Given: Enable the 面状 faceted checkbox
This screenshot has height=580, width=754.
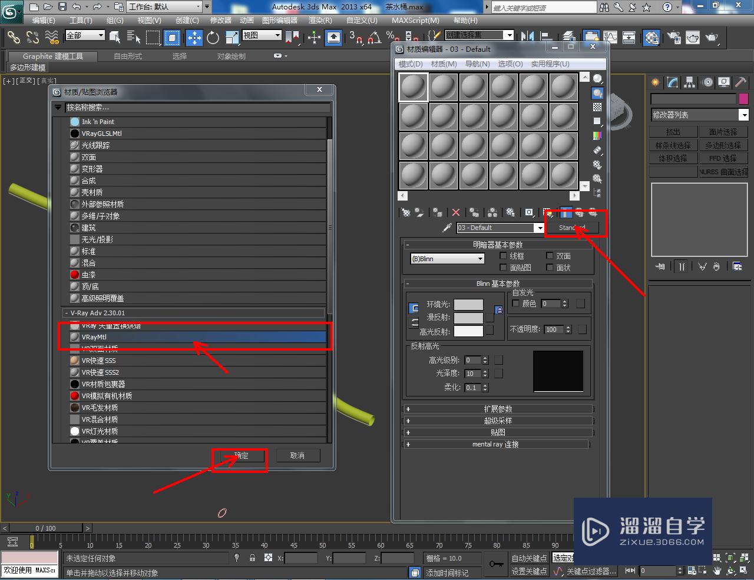Looking at the screenshot, I should pyautogui.click(x=550, y=268).
